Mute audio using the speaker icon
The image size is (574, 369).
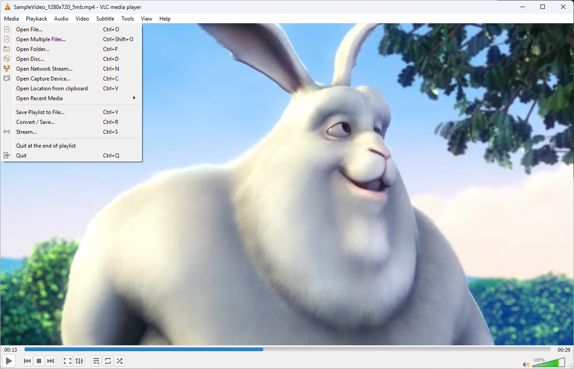coord(526,364)
